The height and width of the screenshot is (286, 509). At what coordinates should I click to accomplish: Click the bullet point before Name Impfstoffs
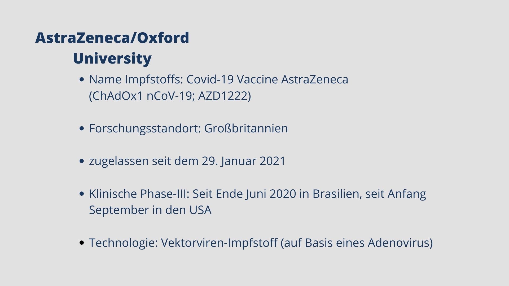pyautogui.click(x=82, y=79)
